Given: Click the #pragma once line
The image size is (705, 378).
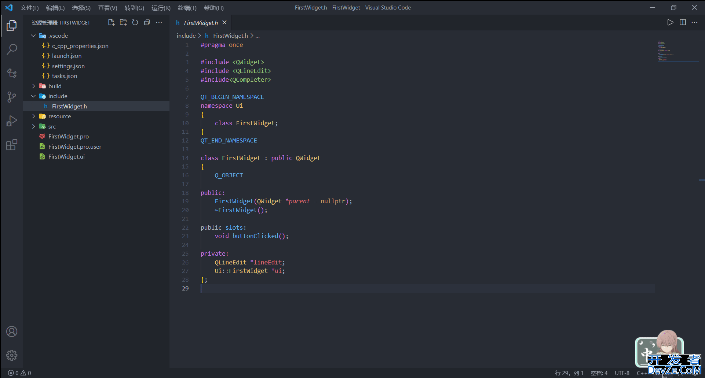Looking at the screenshot, I should coord(222,45).
